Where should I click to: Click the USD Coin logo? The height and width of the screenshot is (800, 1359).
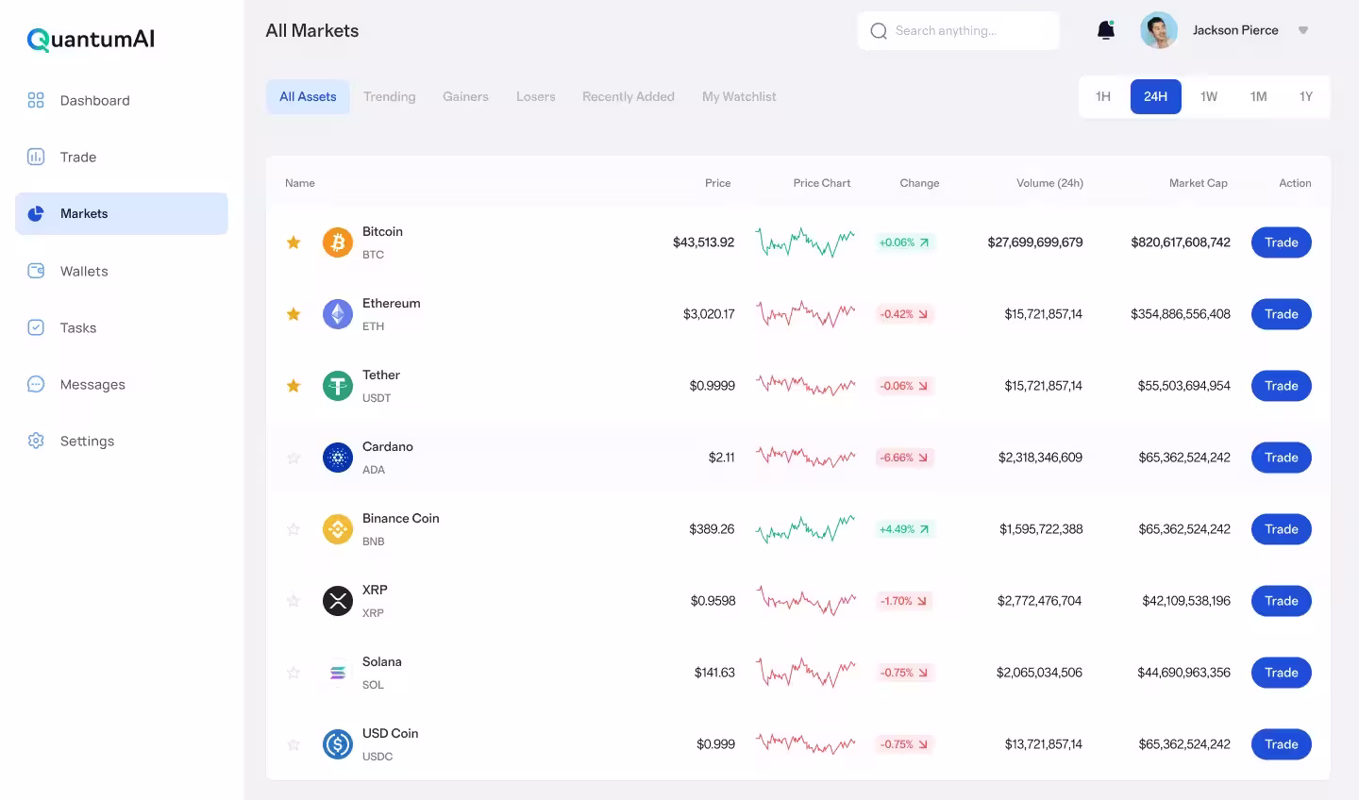click(x=338, y=744)
